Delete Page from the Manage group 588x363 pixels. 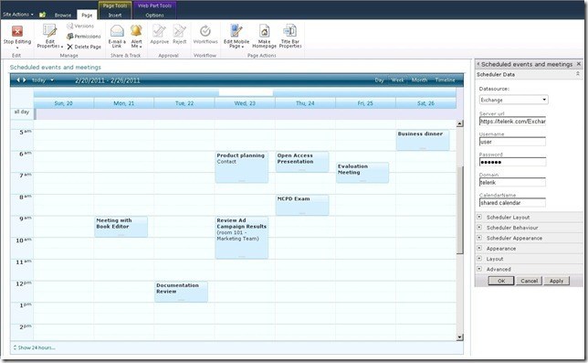point(84,47)
